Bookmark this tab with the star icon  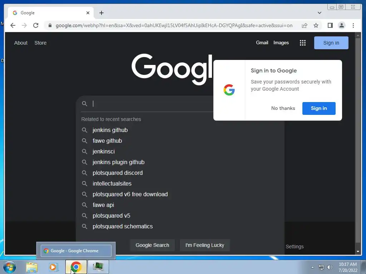pyautogui.click(x=316, y=25)
